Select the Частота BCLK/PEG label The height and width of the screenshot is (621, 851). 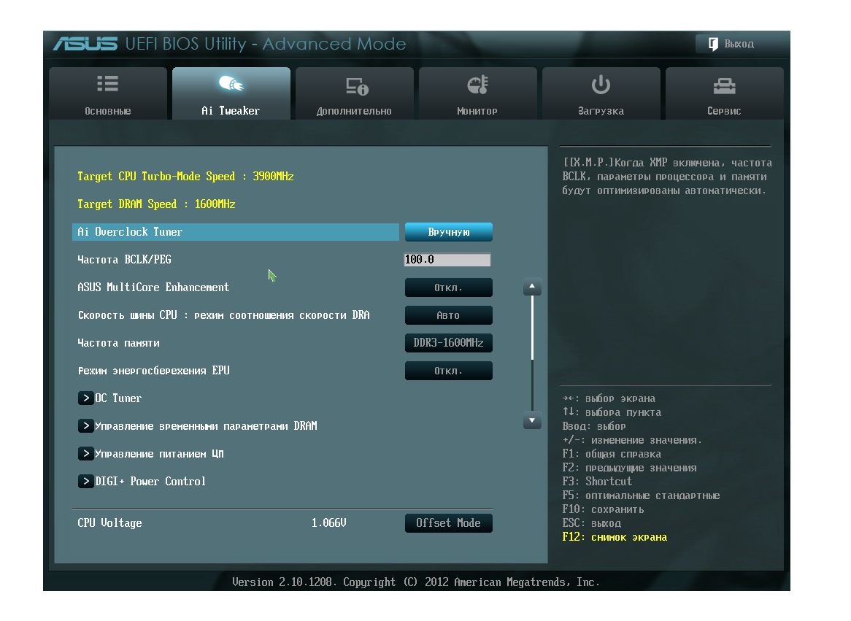tap(124, 260)
